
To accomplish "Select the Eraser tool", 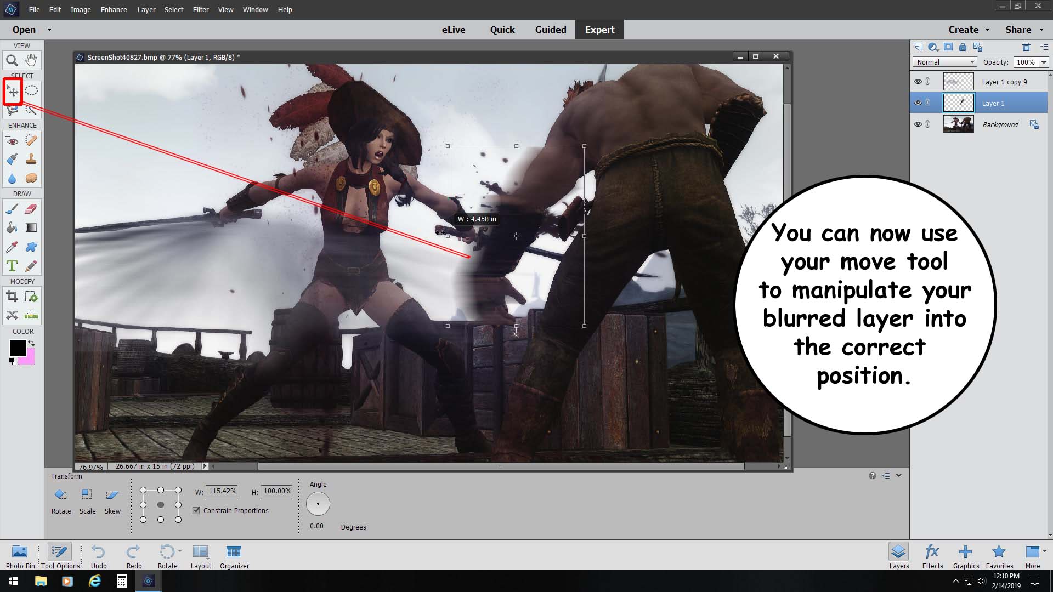I will point(31,209).
